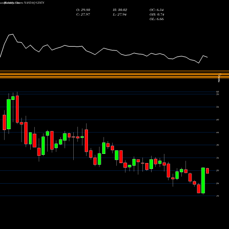229x229 pixels.
Task: Click the last red candle on the chart
Action: click(207, 171)
